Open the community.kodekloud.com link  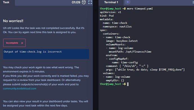click(20, 89)
